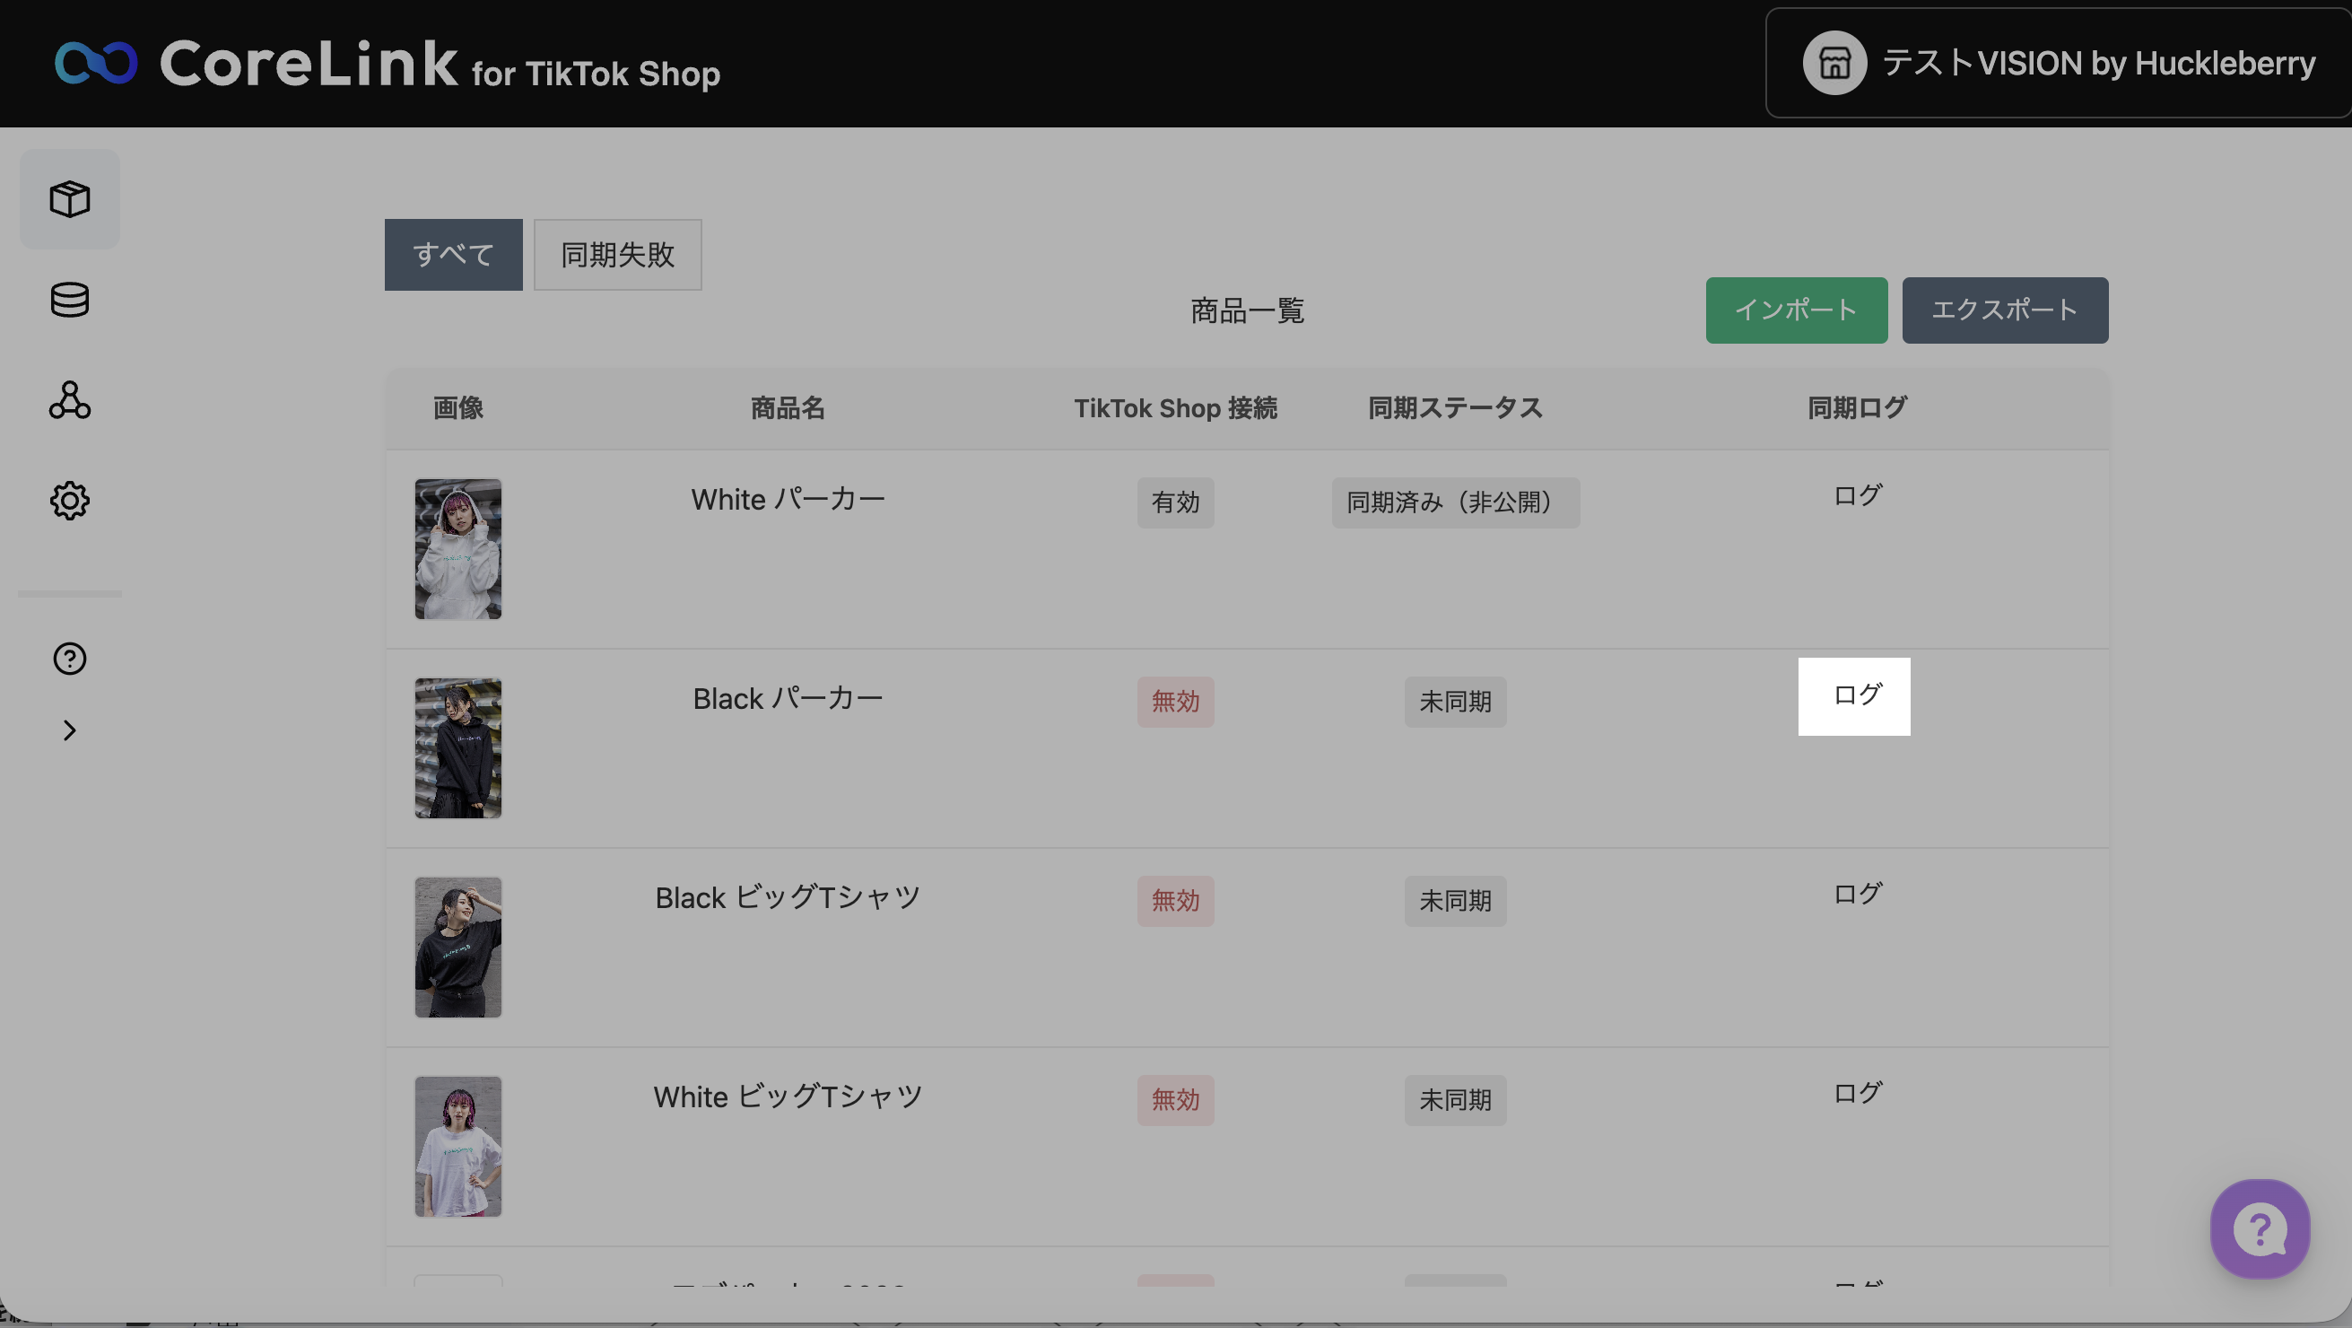Switch to the 同期失敗 tab
The height and width of the screenshot is (1328, 2352).
(617, 255)
